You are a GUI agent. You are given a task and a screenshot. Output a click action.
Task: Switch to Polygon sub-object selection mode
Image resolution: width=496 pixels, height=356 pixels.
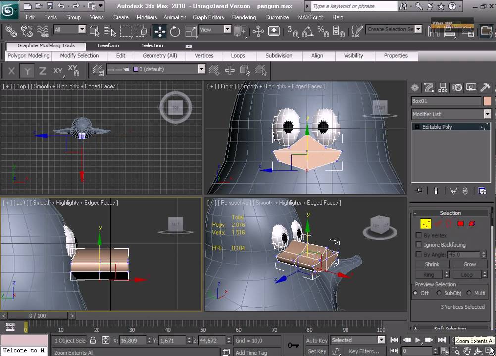click(x=460, y=223)
